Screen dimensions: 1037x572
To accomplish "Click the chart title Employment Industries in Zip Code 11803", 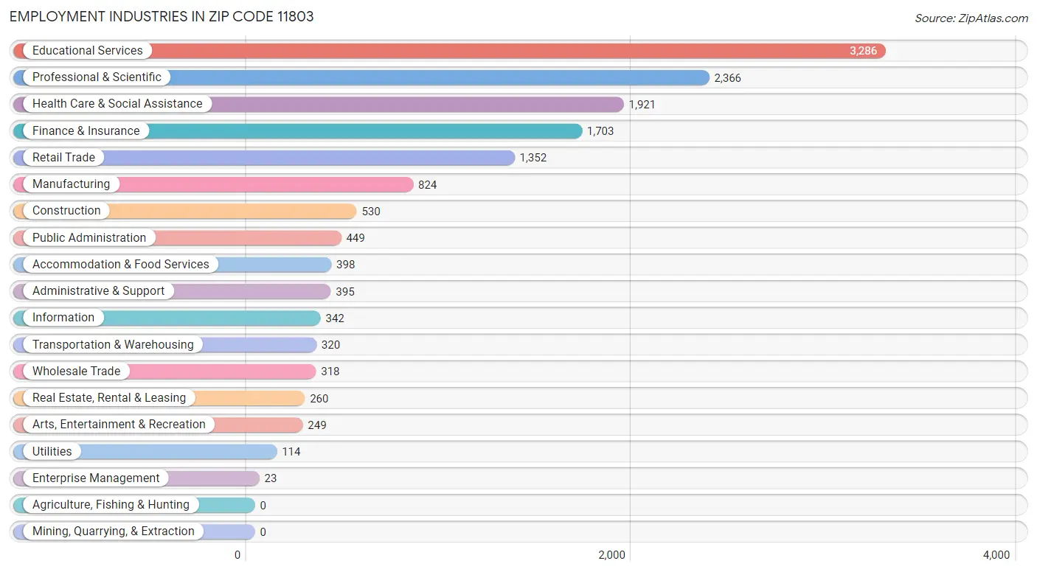I will pos(162,16).
